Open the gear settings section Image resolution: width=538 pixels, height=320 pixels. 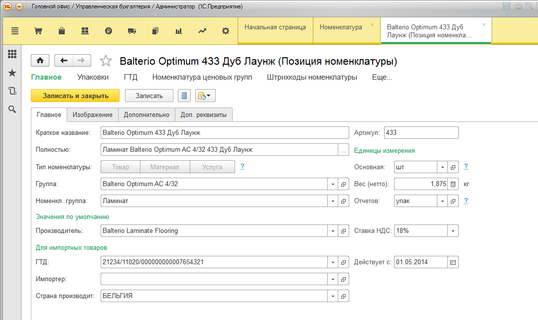[226, 31]
